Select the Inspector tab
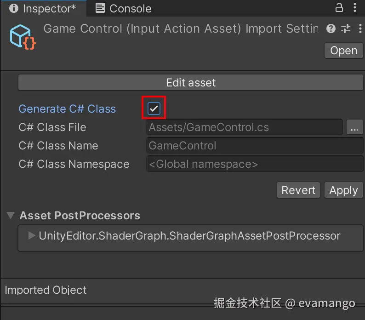365x320 pixels. tap(49, 8)
